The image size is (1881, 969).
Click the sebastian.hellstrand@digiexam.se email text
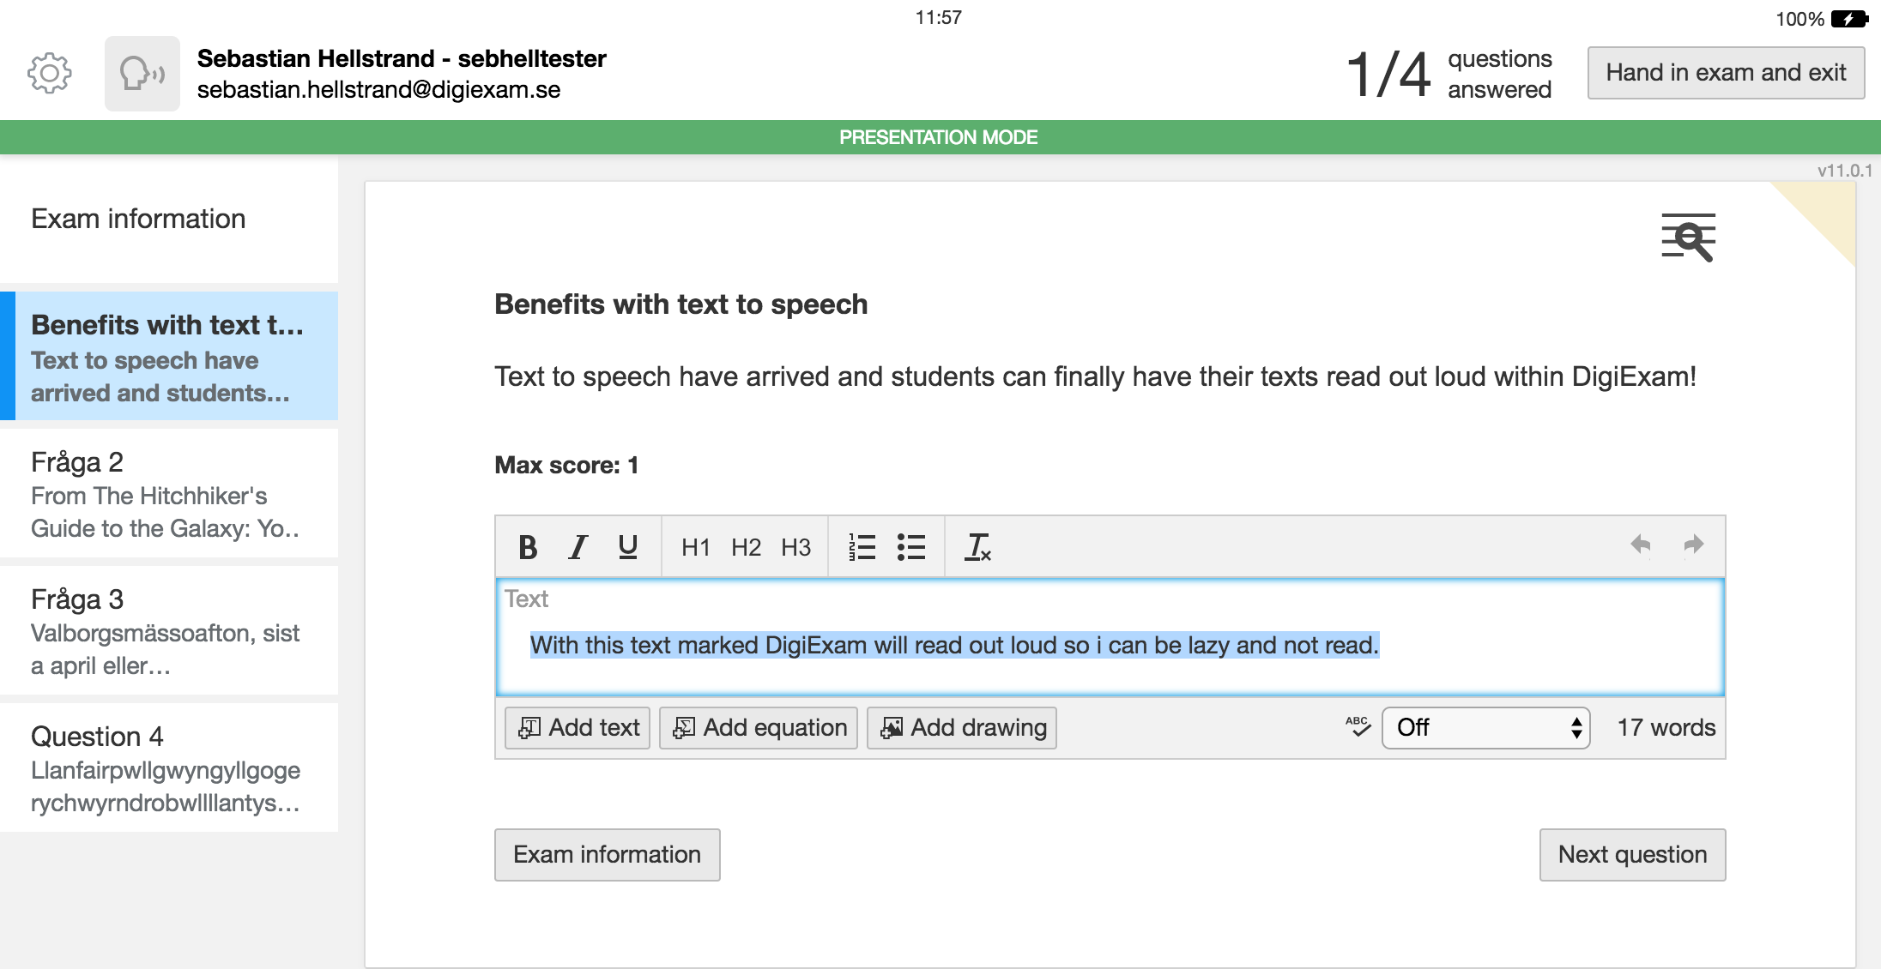coord(378,90)
